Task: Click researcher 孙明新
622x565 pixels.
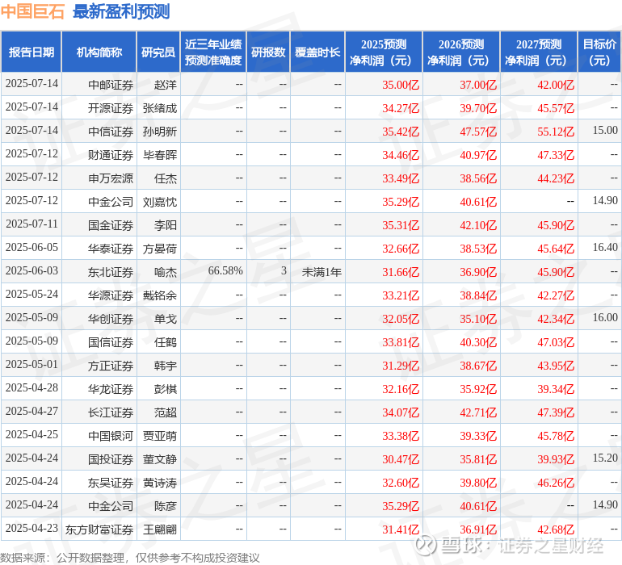Action: point(160,132)
